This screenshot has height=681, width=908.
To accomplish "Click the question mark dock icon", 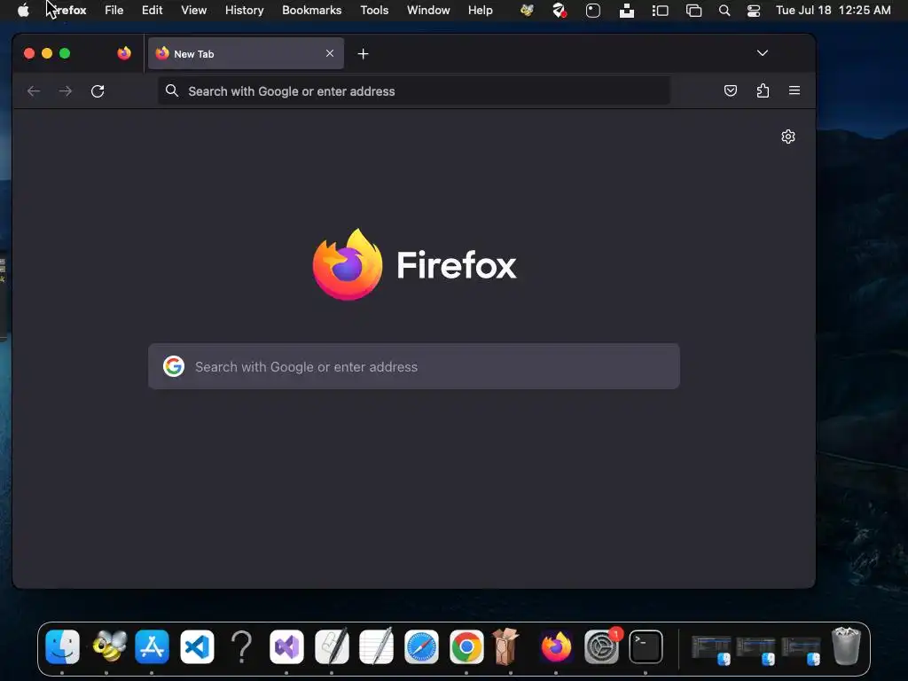I will [x=241, y=646].
